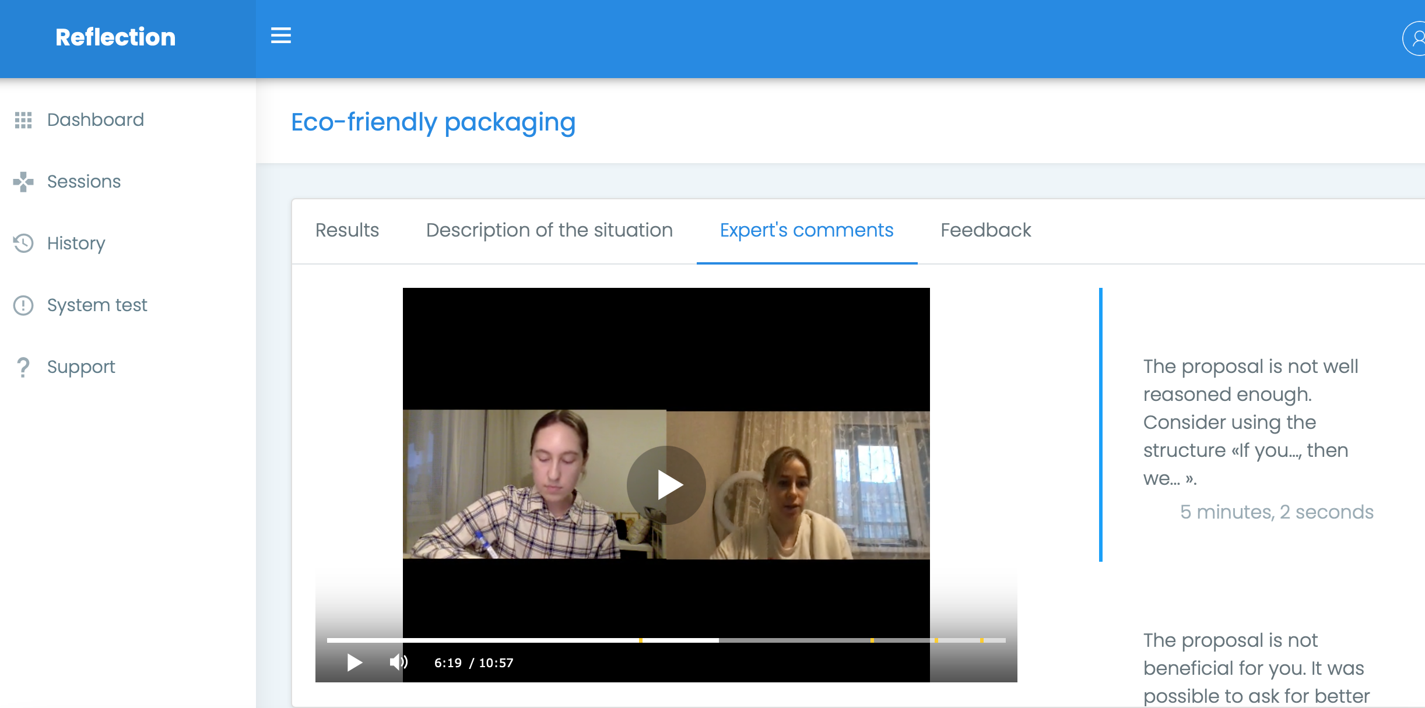This screenshot has width=1425, height=708.
Task: Open the hamburger menu icon
Action: point(280,36)
